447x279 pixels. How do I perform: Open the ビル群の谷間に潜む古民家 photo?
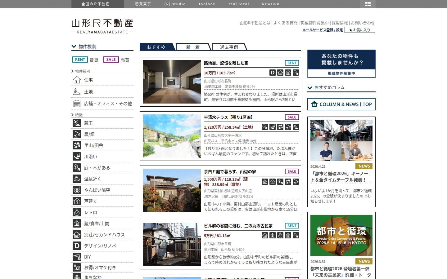172,245
